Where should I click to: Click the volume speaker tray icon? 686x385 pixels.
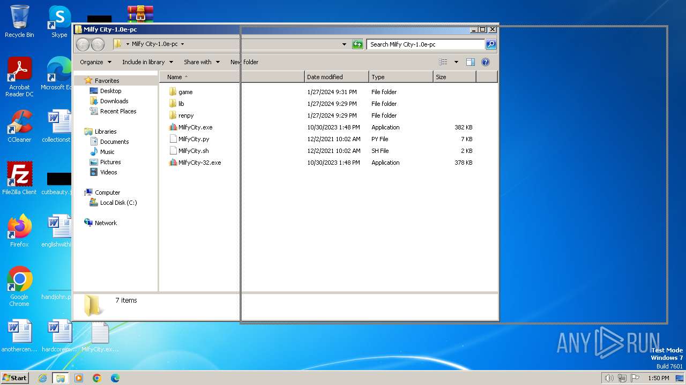point(609,378)
